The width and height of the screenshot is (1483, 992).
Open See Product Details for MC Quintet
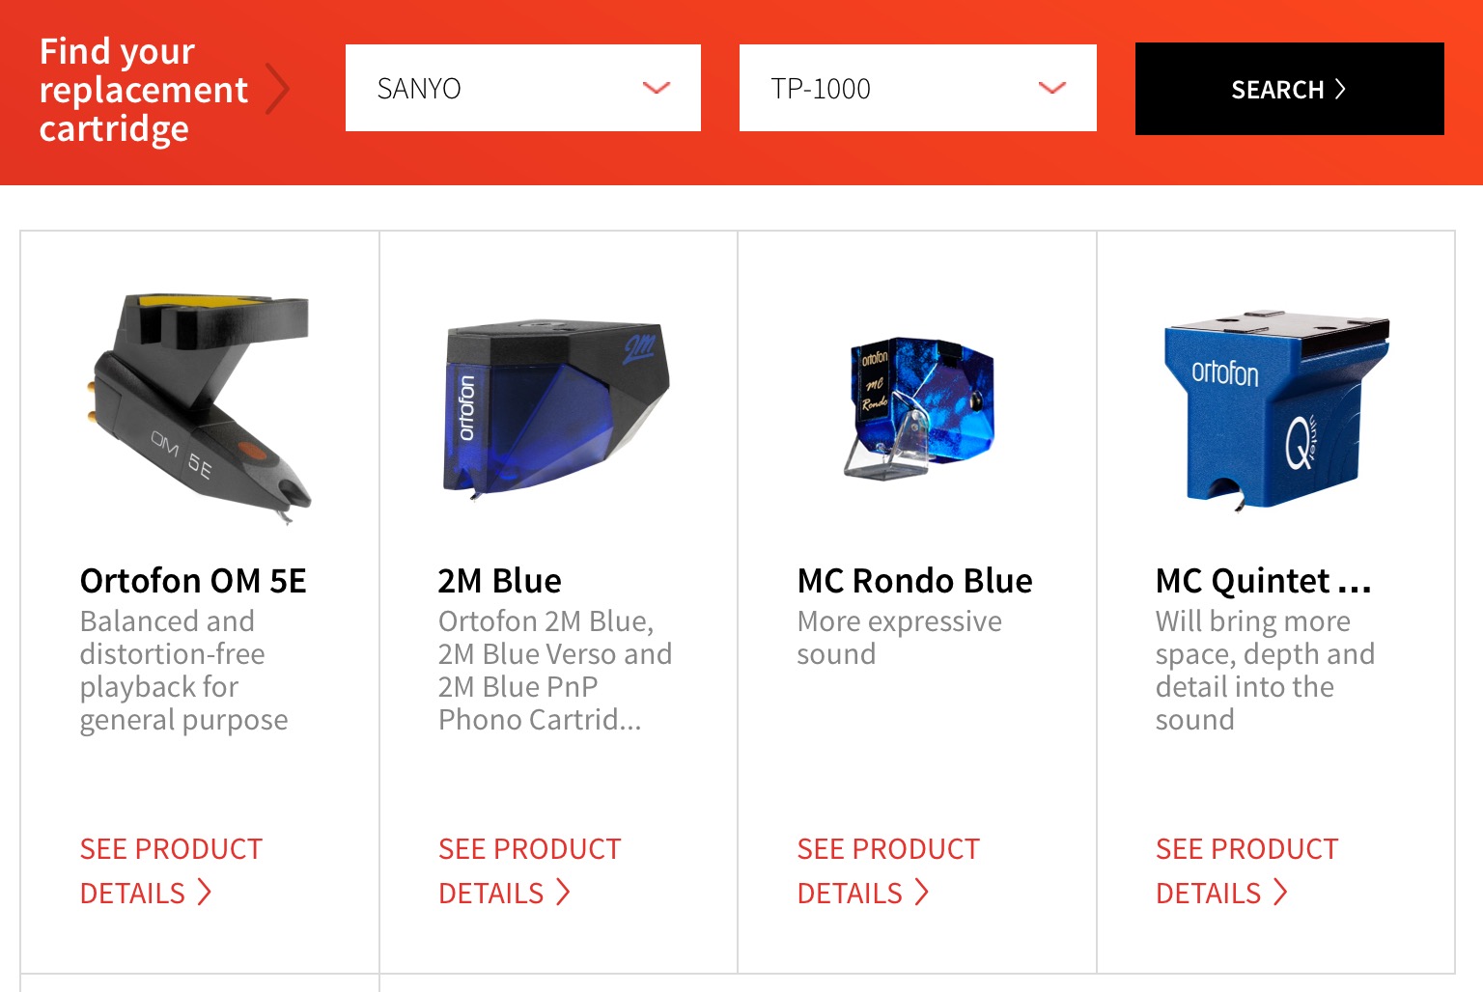1247,870
